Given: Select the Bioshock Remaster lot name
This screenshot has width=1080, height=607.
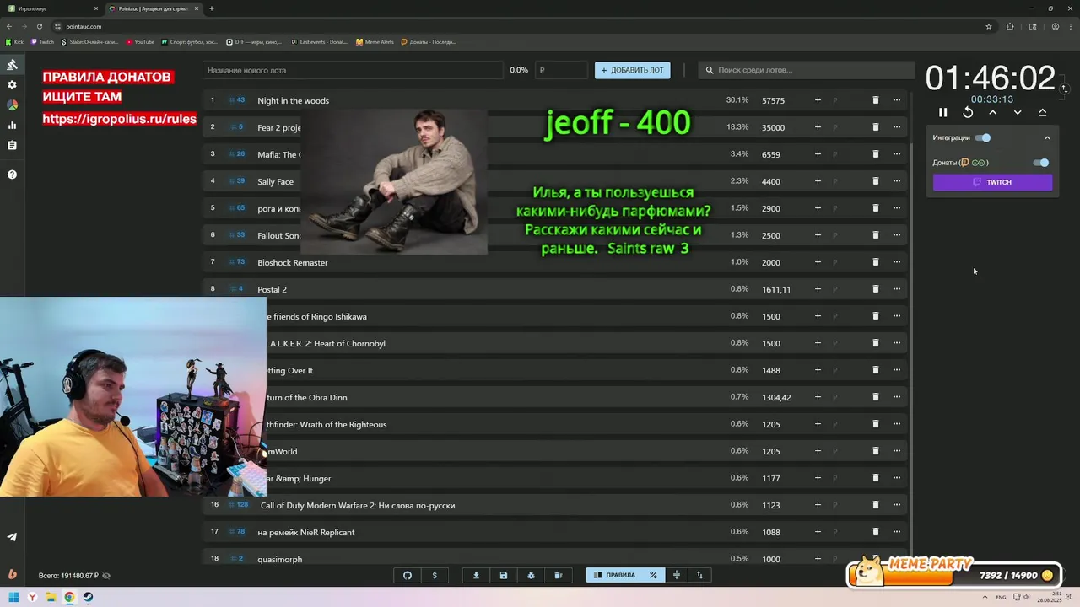Looking at the screenshot, I should (293, 262).
